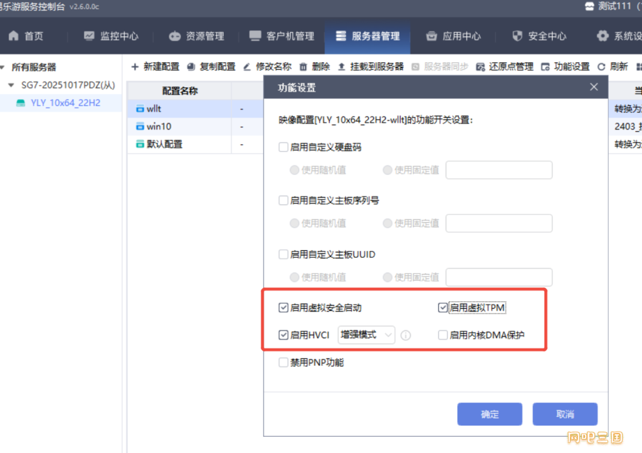Image resolution: width=642 pixels, height=453 pixels.
Task: Enable 启用自定义主板UUID checkbox
Action: (283, 254)
